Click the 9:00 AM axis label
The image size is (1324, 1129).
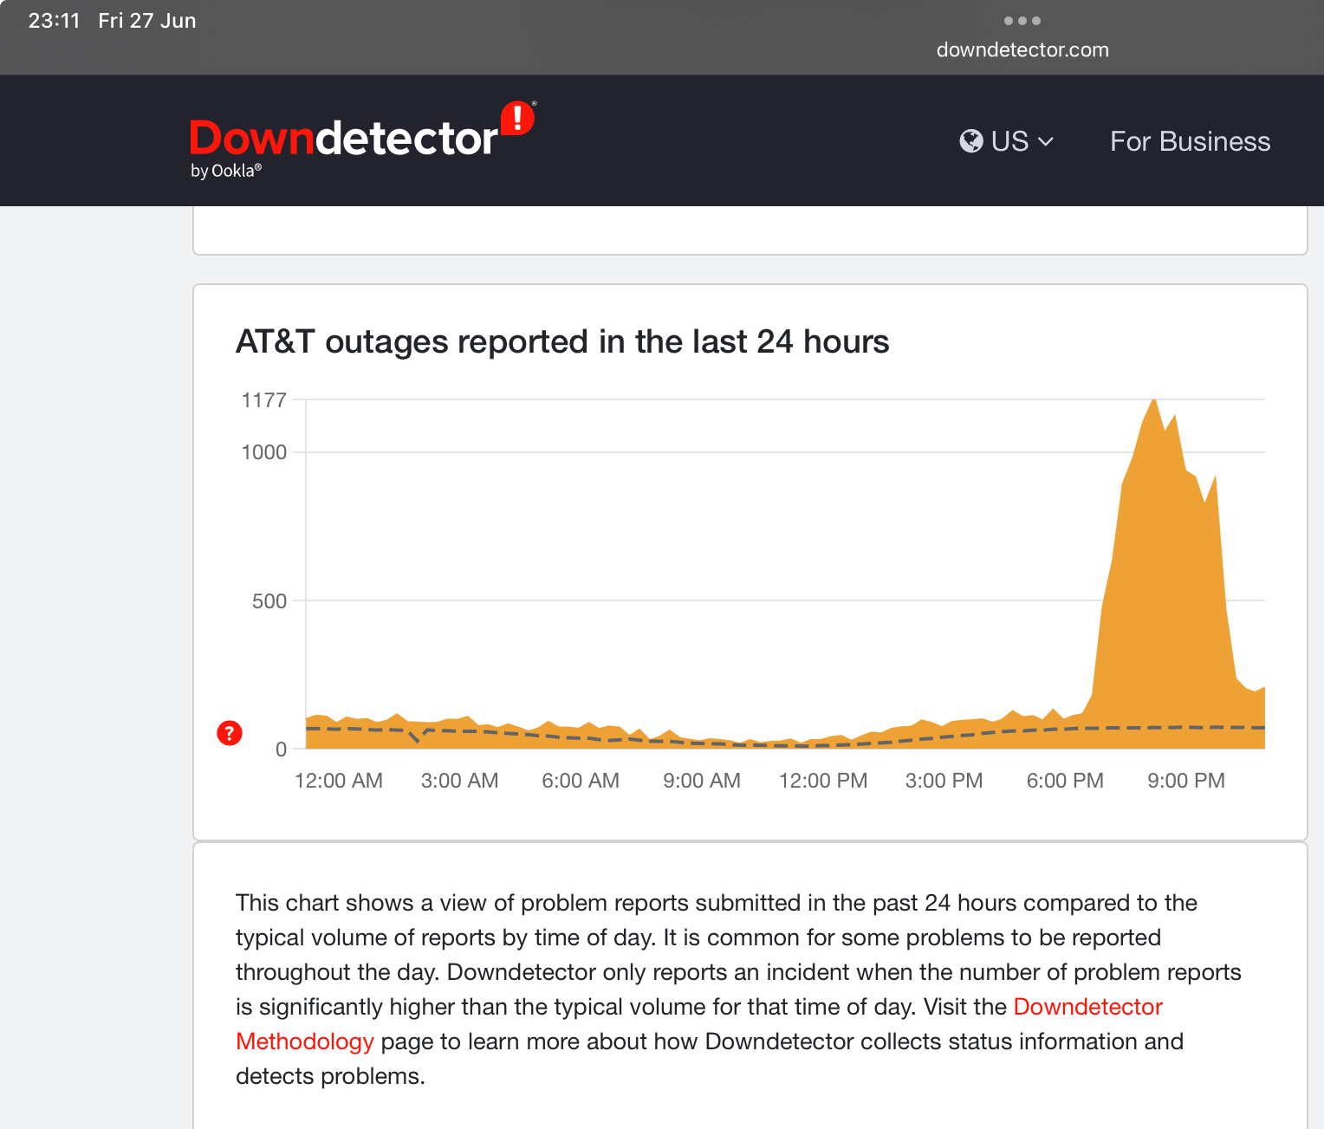click(702, 781)
